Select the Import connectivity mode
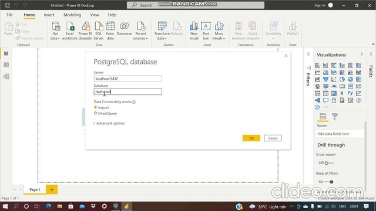Image resolution: width=376 pixels, height=211 pixels. coord(95,107)
